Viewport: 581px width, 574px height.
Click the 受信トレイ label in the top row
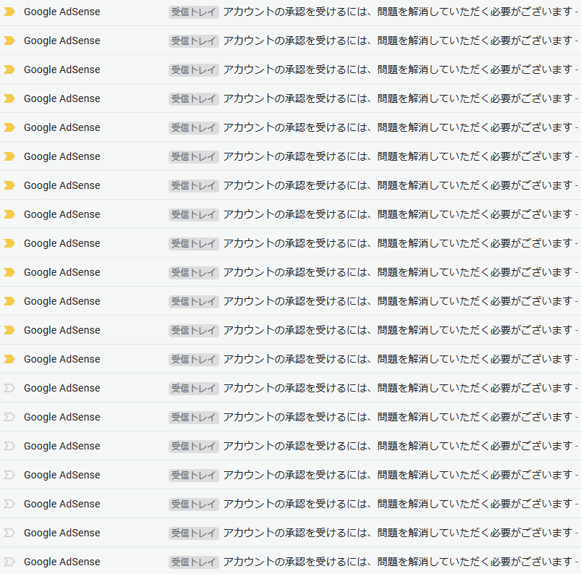coord(193,12)
